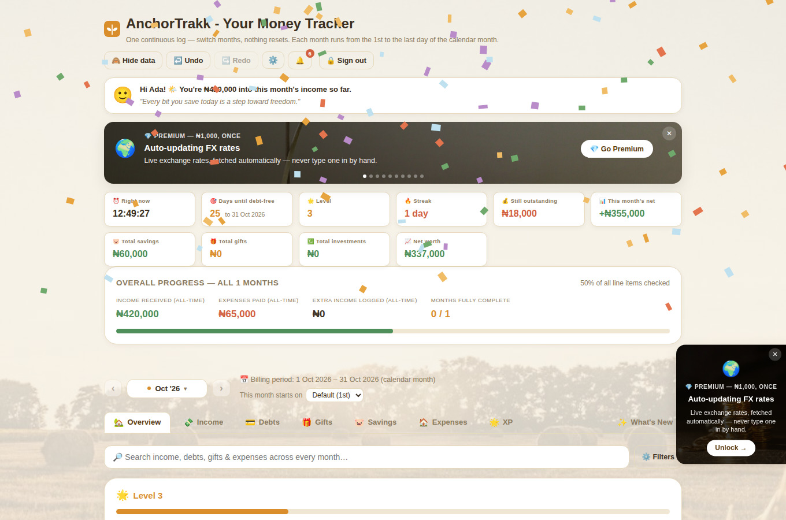786x520 pixels.
Task: Click the 'Still outstanding' ₦18,000 value
Action: 519,213
